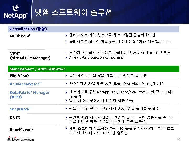Select VFM (Virtual File Manager) label
This screenshot has height=142, width=189.
coord(30,55)
